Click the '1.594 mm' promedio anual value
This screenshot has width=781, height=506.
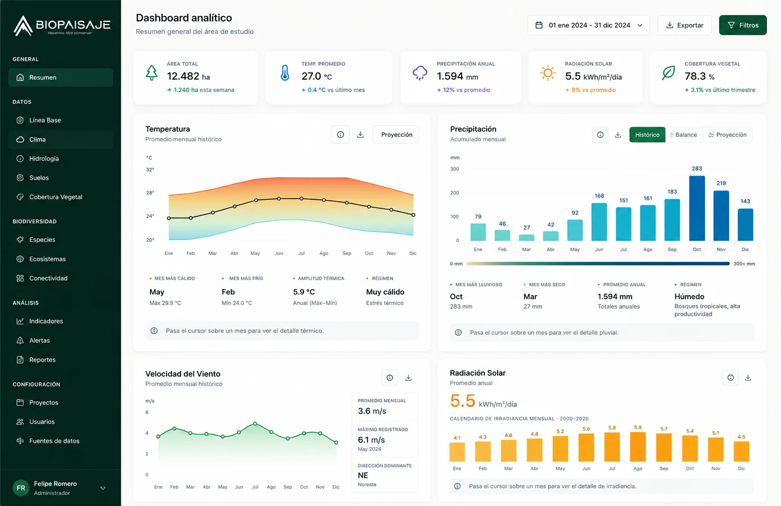[x=615, y=297]
